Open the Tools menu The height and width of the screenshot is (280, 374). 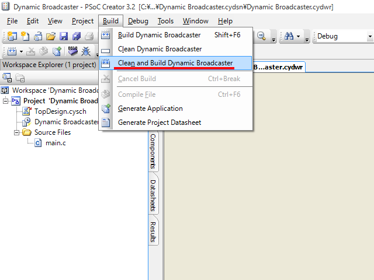coord(165,21)
